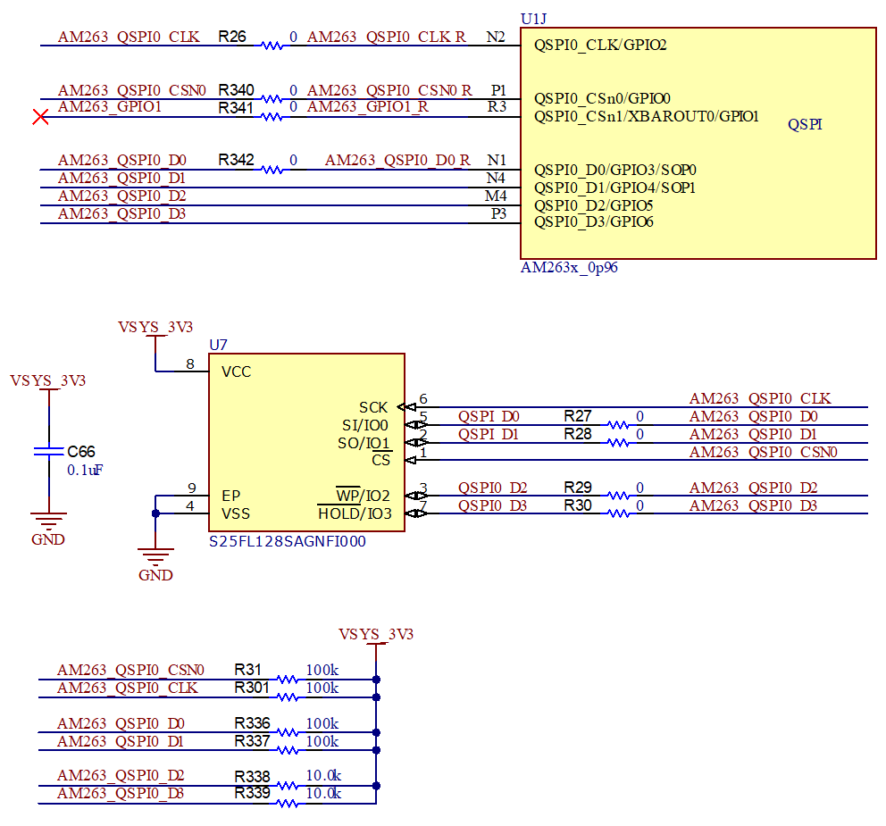Click the junction dot at VSS and EP pins
Screen dimensions: 886x826
pyautogui.click(x=156, y=513)
